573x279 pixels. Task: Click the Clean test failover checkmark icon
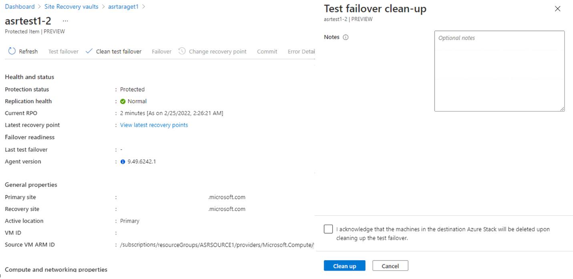pyautogui.click(x=89, y=51)
